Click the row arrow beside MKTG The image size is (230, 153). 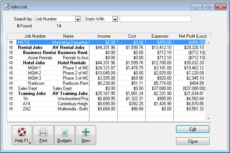[11, 42]
